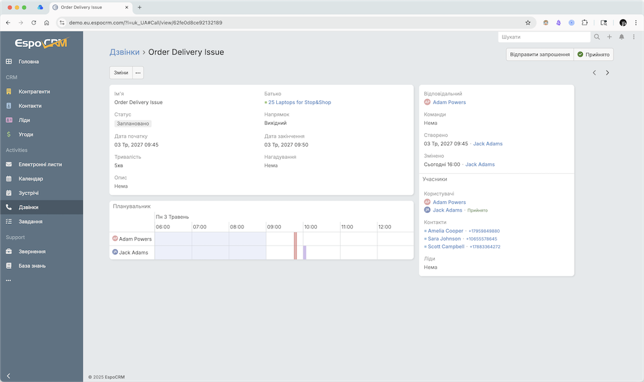Click the search magnifier icon

[597, 37]
